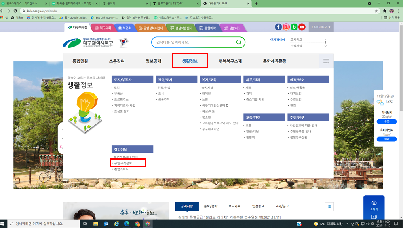Click the 민원서식 popular search term

coord(296,46)
